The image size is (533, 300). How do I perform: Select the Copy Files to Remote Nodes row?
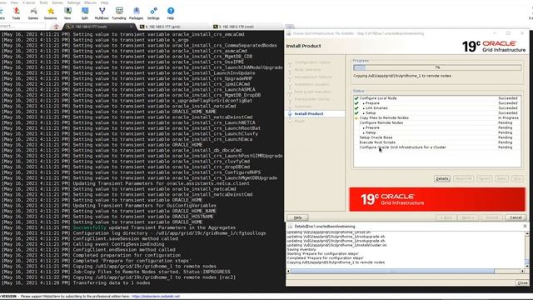pyautogui.click(x=436, y=118)
